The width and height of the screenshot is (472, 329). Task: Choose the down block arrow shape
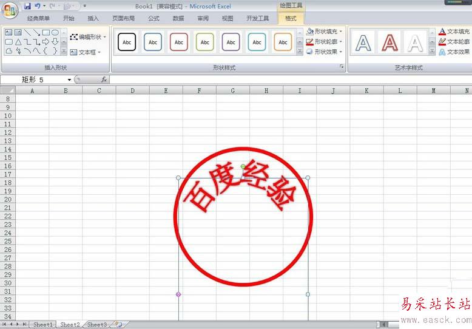(x=55, y=41)
